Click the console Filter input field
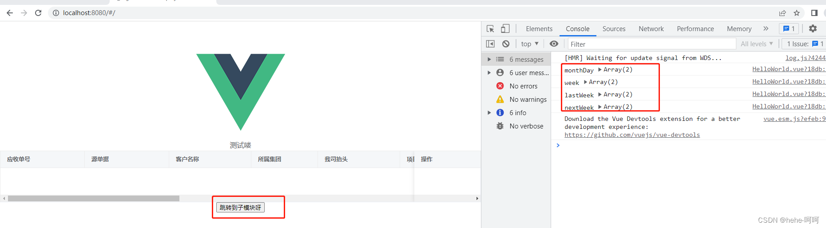The height and width of the screenshot is (228, 826). tap(652, 44)
